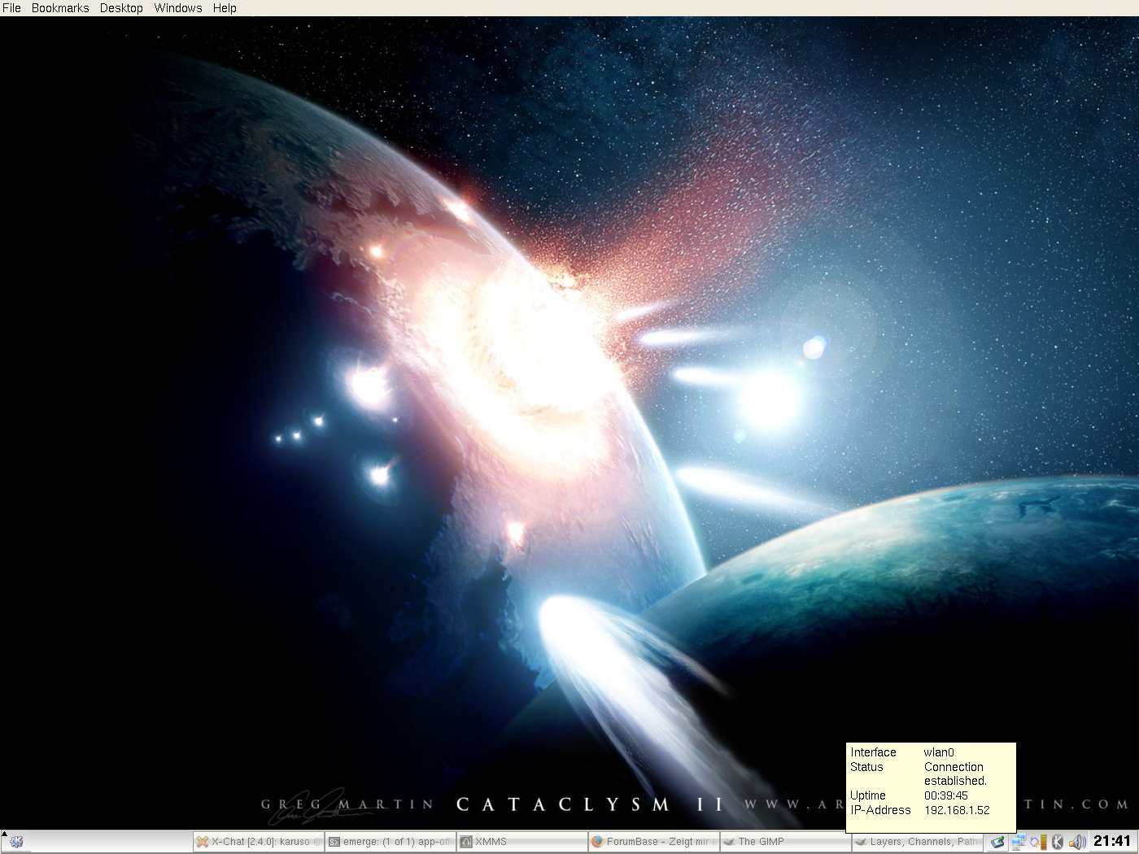The image size is (1139, 854).
Task: Switch to X-Chat taskbar window
Action: pos(259,842)
